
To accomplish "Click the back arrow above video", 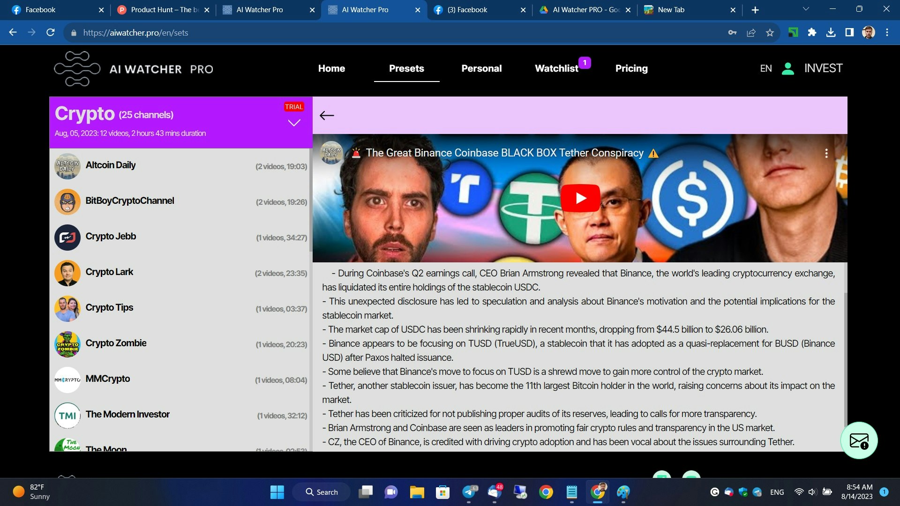I will pyautogui.click(x=327, y=115).
